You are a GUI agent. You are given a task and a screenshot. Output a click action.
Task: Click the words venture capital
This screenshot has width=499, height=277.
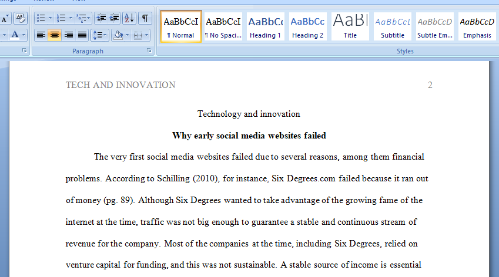point(93,265)
